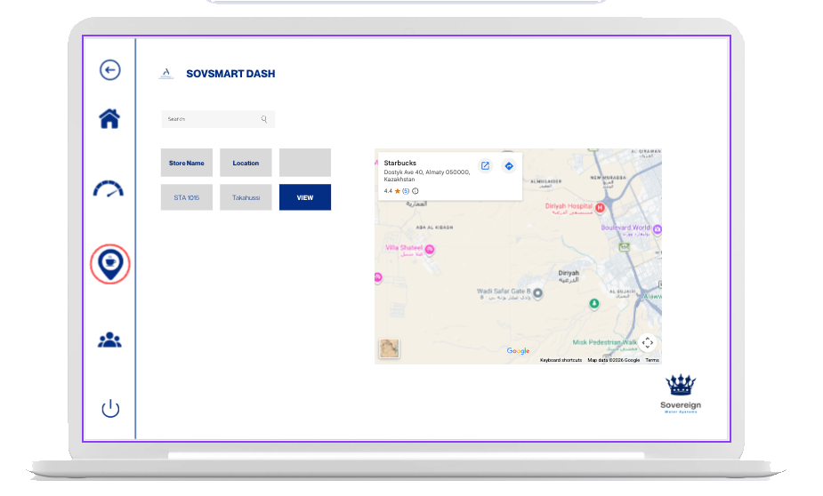Click the Starbucks title on map card
This screenshot has height=496, width=823.
pos(400,163)
